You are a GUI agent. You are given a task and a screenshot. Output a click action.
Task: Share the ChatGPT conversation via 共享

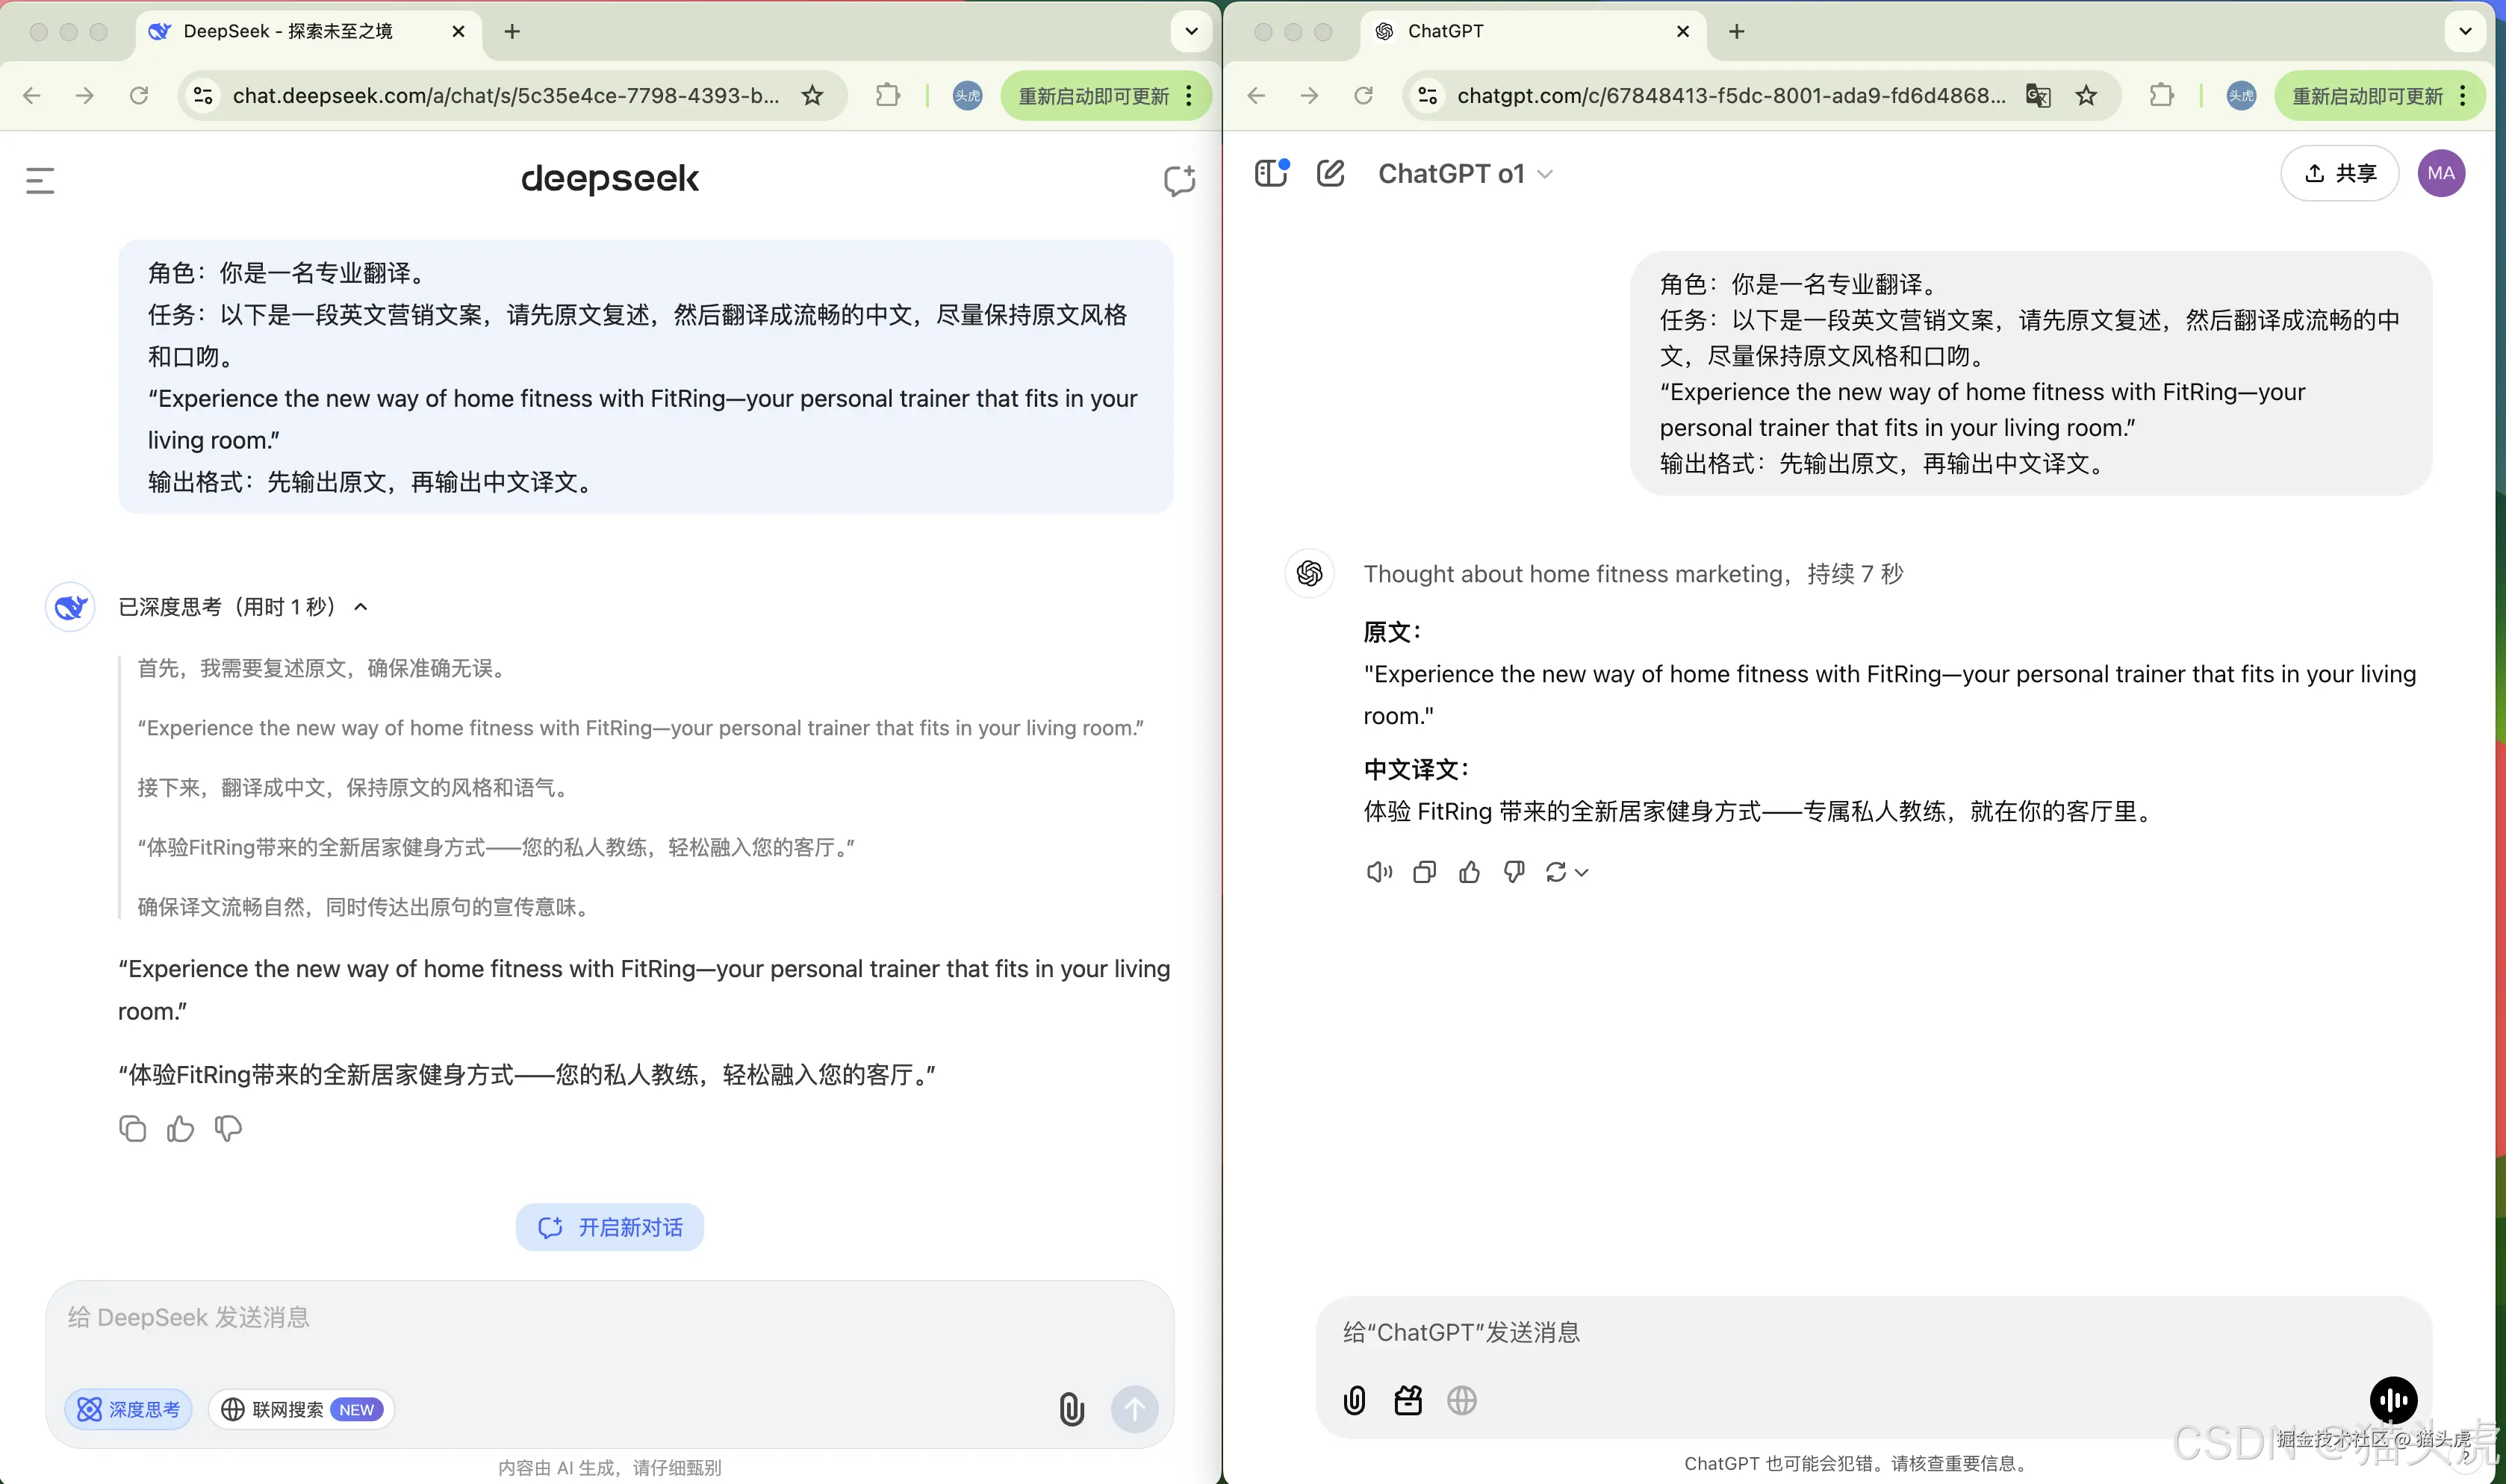click(2339, 173)
